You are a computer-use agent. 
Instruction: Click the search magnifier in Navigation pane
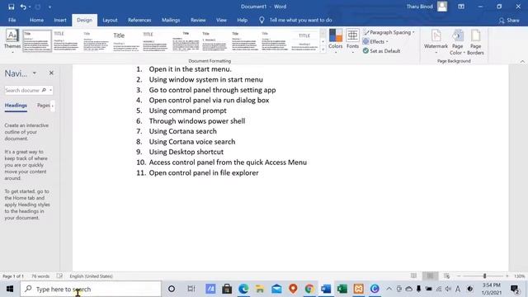coord(44,90)
